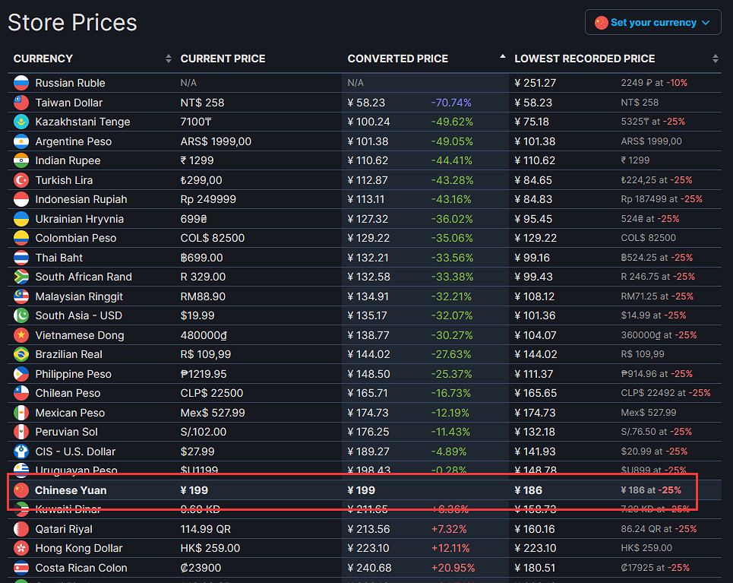Click the Brazilian Real flag icon

point(21,354)
